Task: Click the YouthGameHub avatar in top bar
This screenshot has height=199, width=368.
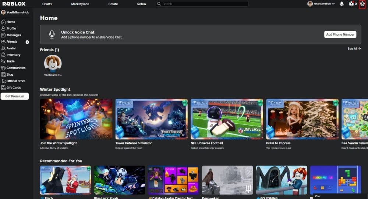Action: 310,4
